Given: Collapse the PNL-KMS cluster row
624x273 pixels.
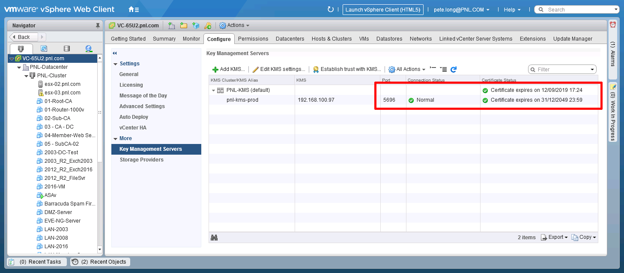Looking at the screenshot, I should (x=213, y=91).
